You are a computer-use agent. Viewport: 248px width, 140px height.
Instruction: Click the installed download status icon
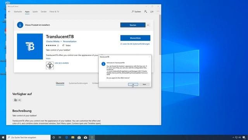pos(20,25)
